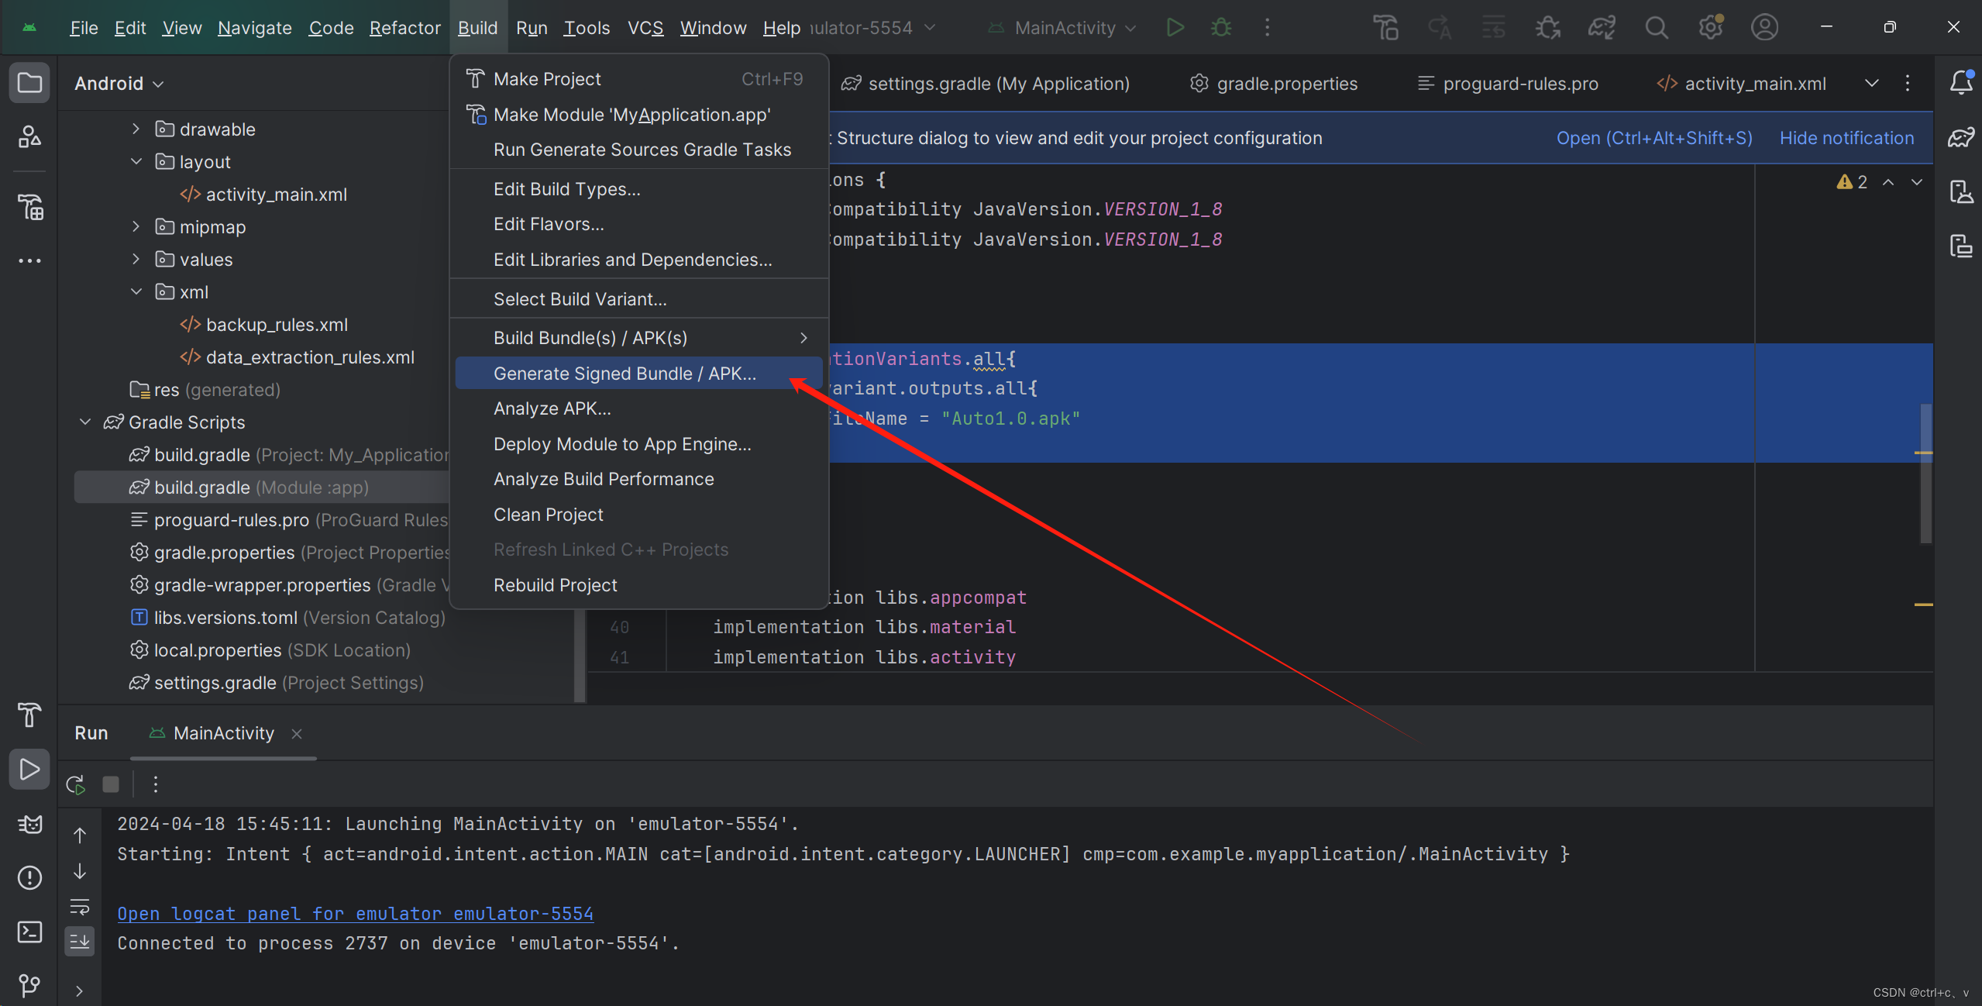The height and width of the screenshot is (1006, 1982).
Task: Open Build Bundle(s) / APK(s) submenu
Action: (639, 338)
